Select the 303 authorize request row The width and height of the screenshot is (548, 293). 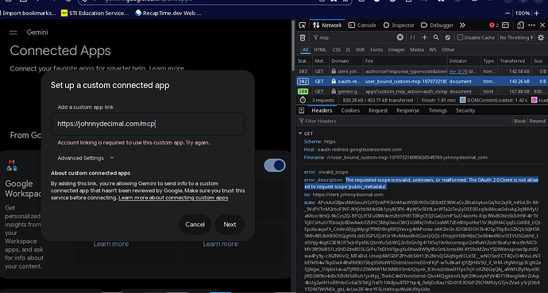click(422, 71)
